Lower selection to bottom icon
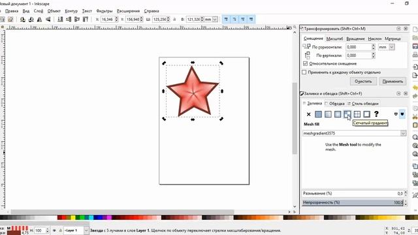The image size is (418, 235). [60, 20]
